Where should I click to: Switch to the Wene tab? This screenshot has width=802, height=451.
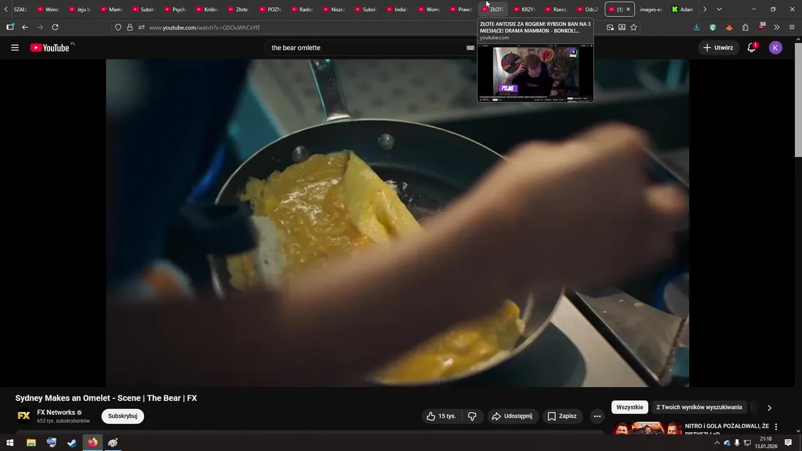point(49,9)
